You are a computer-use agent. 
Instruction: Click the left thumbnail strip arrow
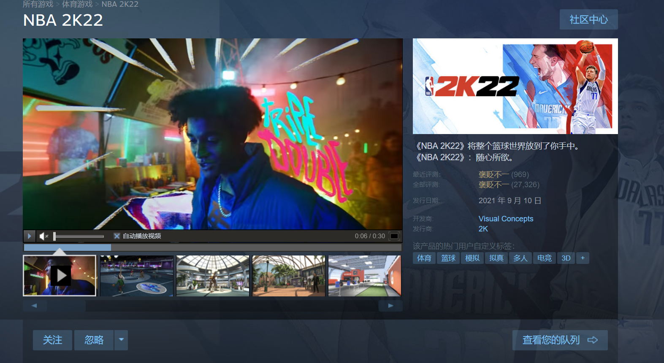point(35,306)
